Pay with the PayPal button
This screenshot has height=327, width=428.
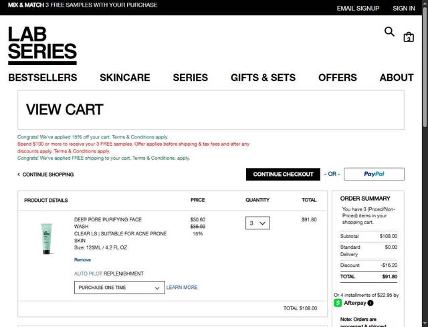coord(374,174)
